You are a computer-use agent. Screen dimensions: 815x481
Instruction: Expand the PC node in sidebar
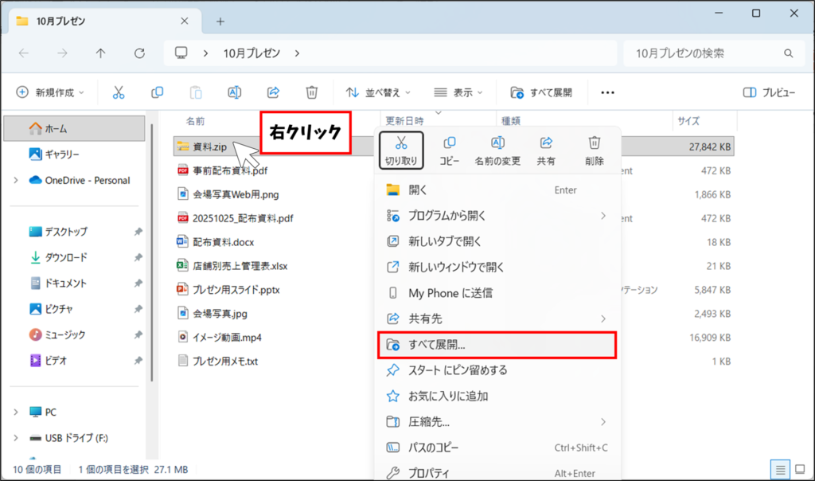coord(16,412)
